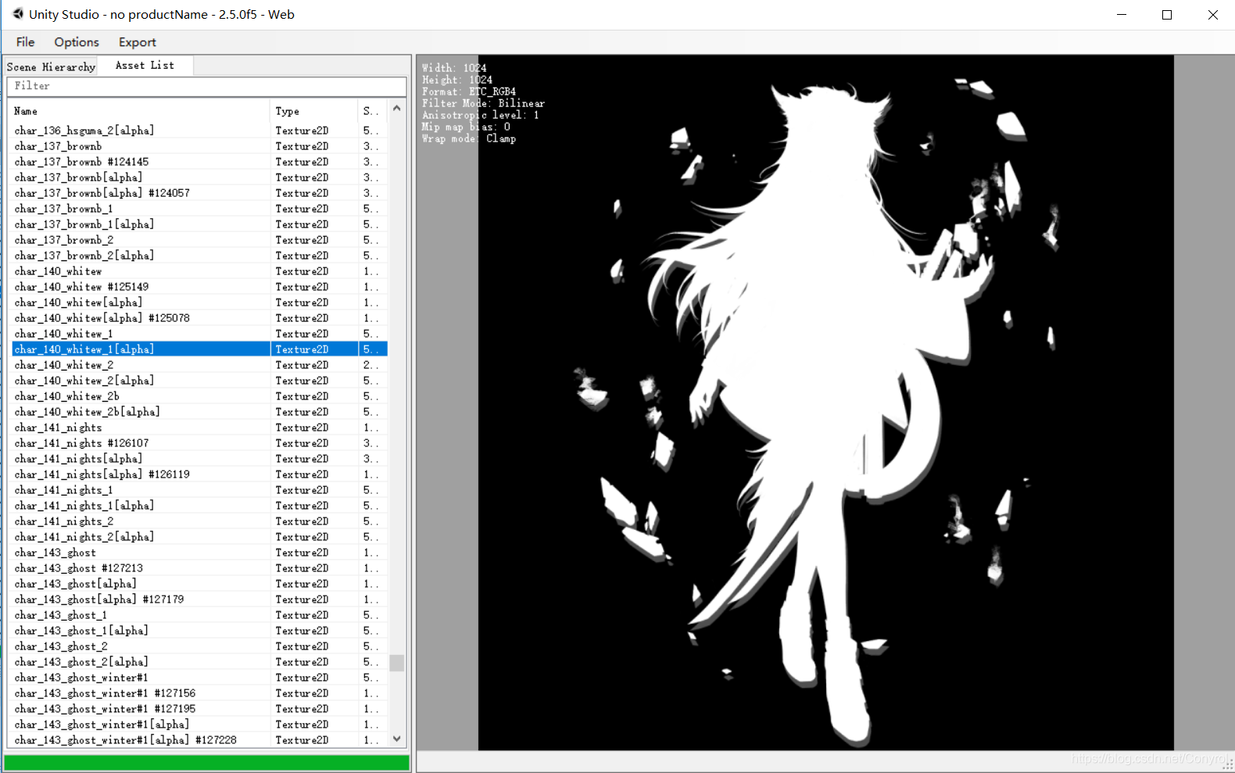Click the asset list scroll up arrow
Screen dimensions: 1235x773
coord(397,108)
